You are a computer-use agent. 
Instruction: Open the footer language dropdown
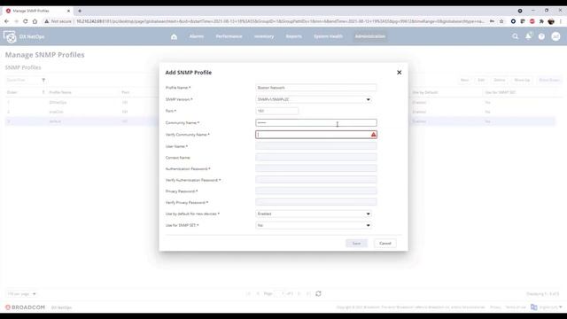[550, 307]
